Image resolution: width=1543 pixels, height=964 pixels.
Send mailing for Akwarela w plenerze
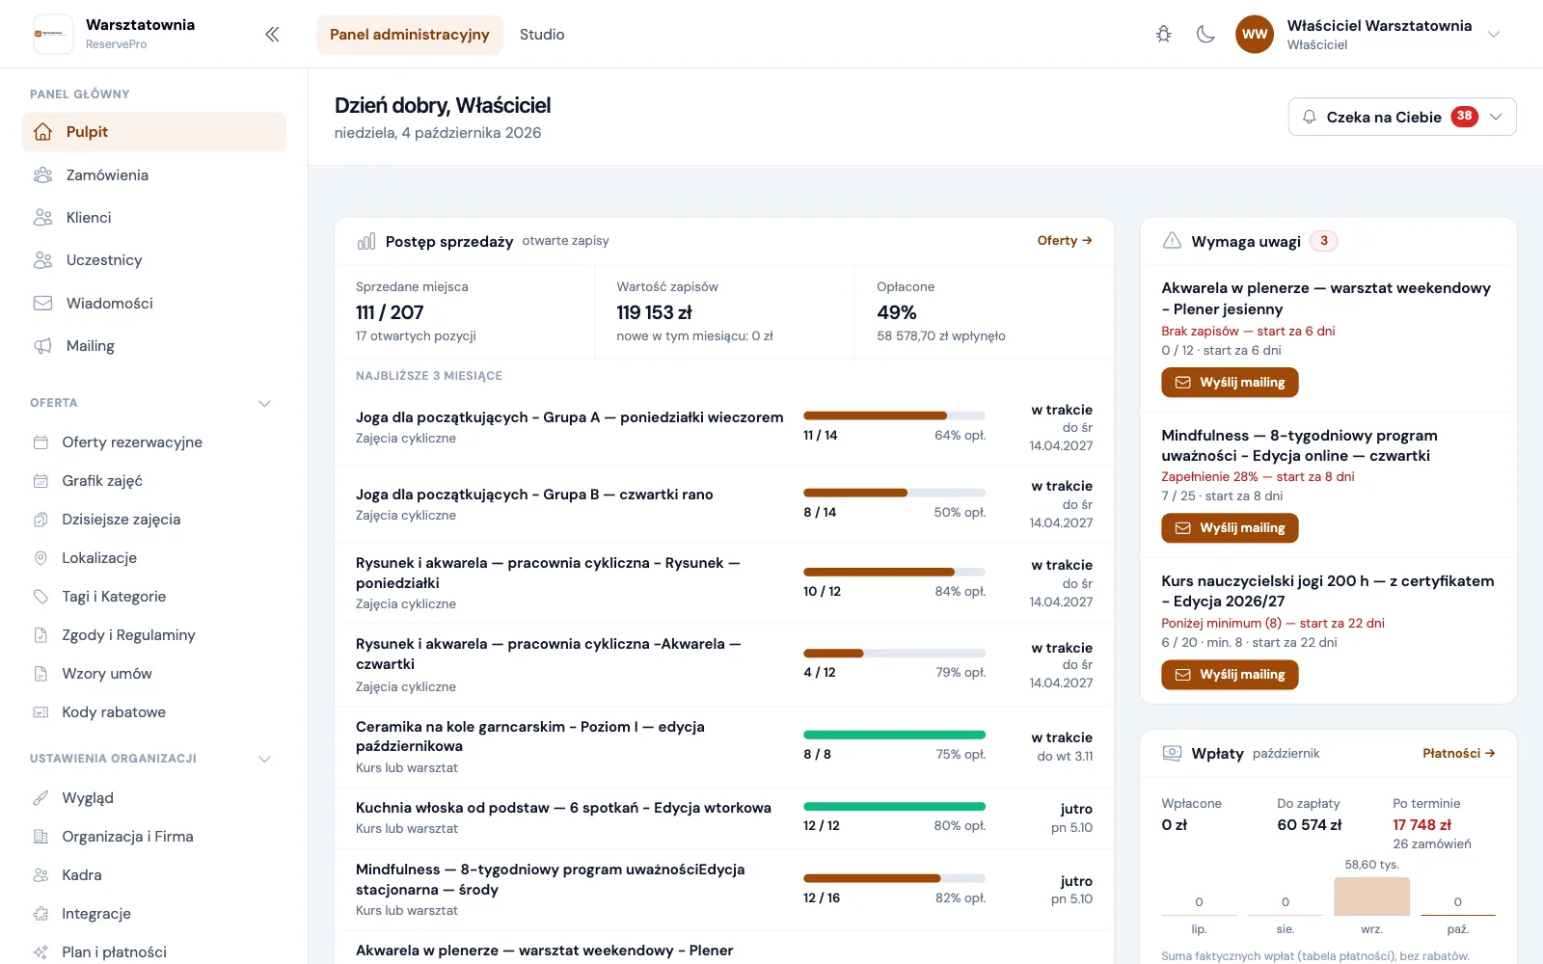pos(1230,383)
